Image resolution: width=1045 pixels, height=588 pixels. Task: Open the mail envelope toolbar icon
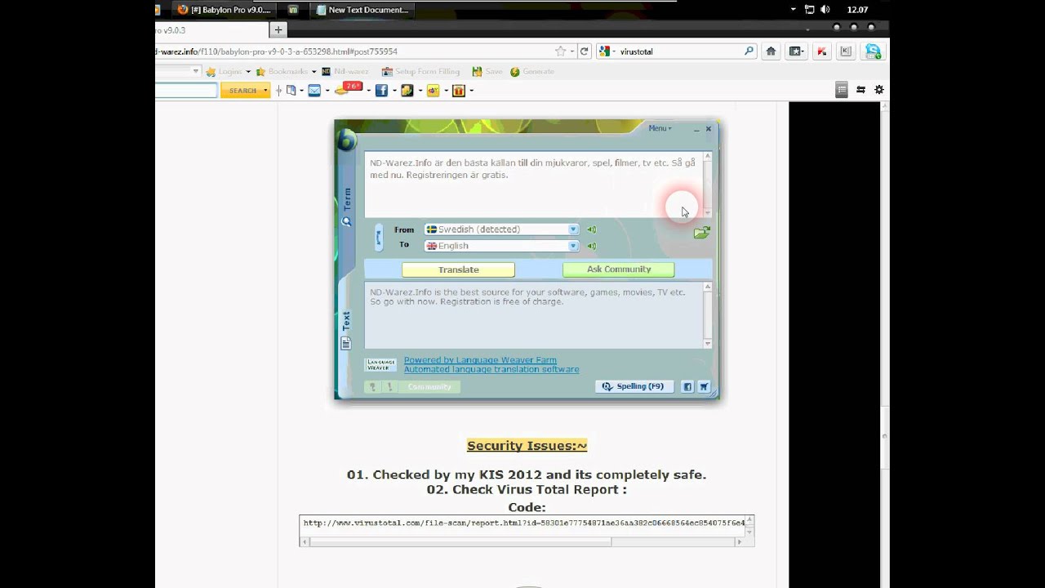(x=314, y=91)
